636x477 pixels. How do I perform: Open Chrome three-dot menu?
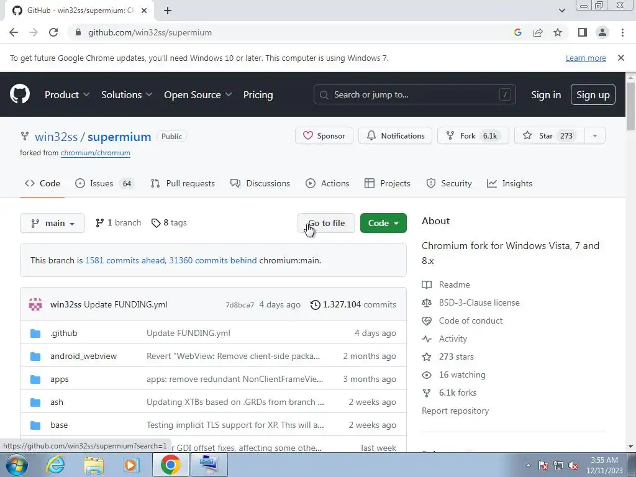pyautogui.click(x=622, y=32)
